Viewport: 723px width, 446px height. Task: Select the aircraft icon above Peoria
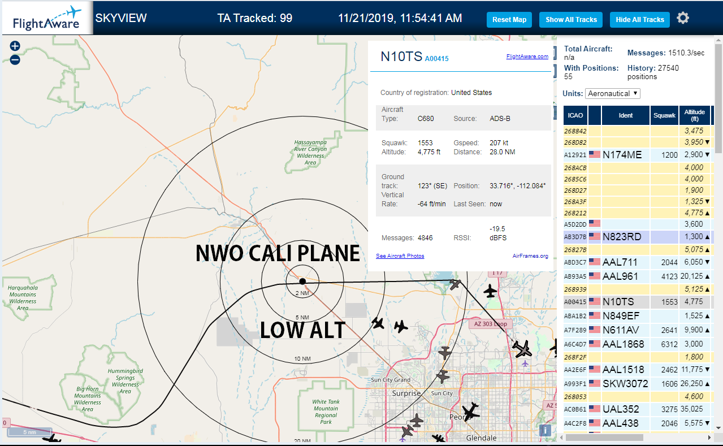click(x=470, y=412)
